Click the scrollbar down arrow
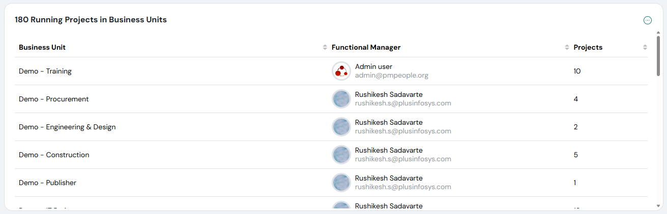This screenshot has height=214, width=667. point(658,206)
